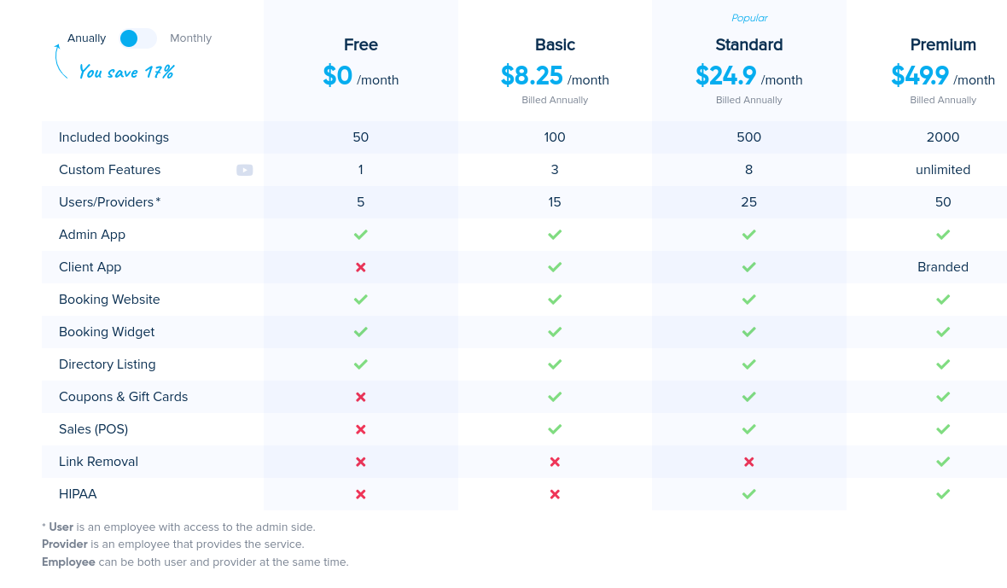Select the Standard plan column header
1007x588 pixels.
[x=748, y=44]
